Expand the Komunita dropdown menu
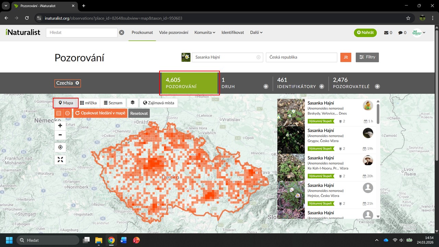Image resolution: width=439 pixels, height=247 pixels. point(204,33)
